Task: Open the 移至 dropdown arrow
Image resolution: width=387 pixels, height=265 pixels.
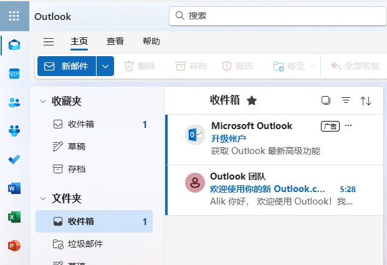Action: tap(312, 66)
